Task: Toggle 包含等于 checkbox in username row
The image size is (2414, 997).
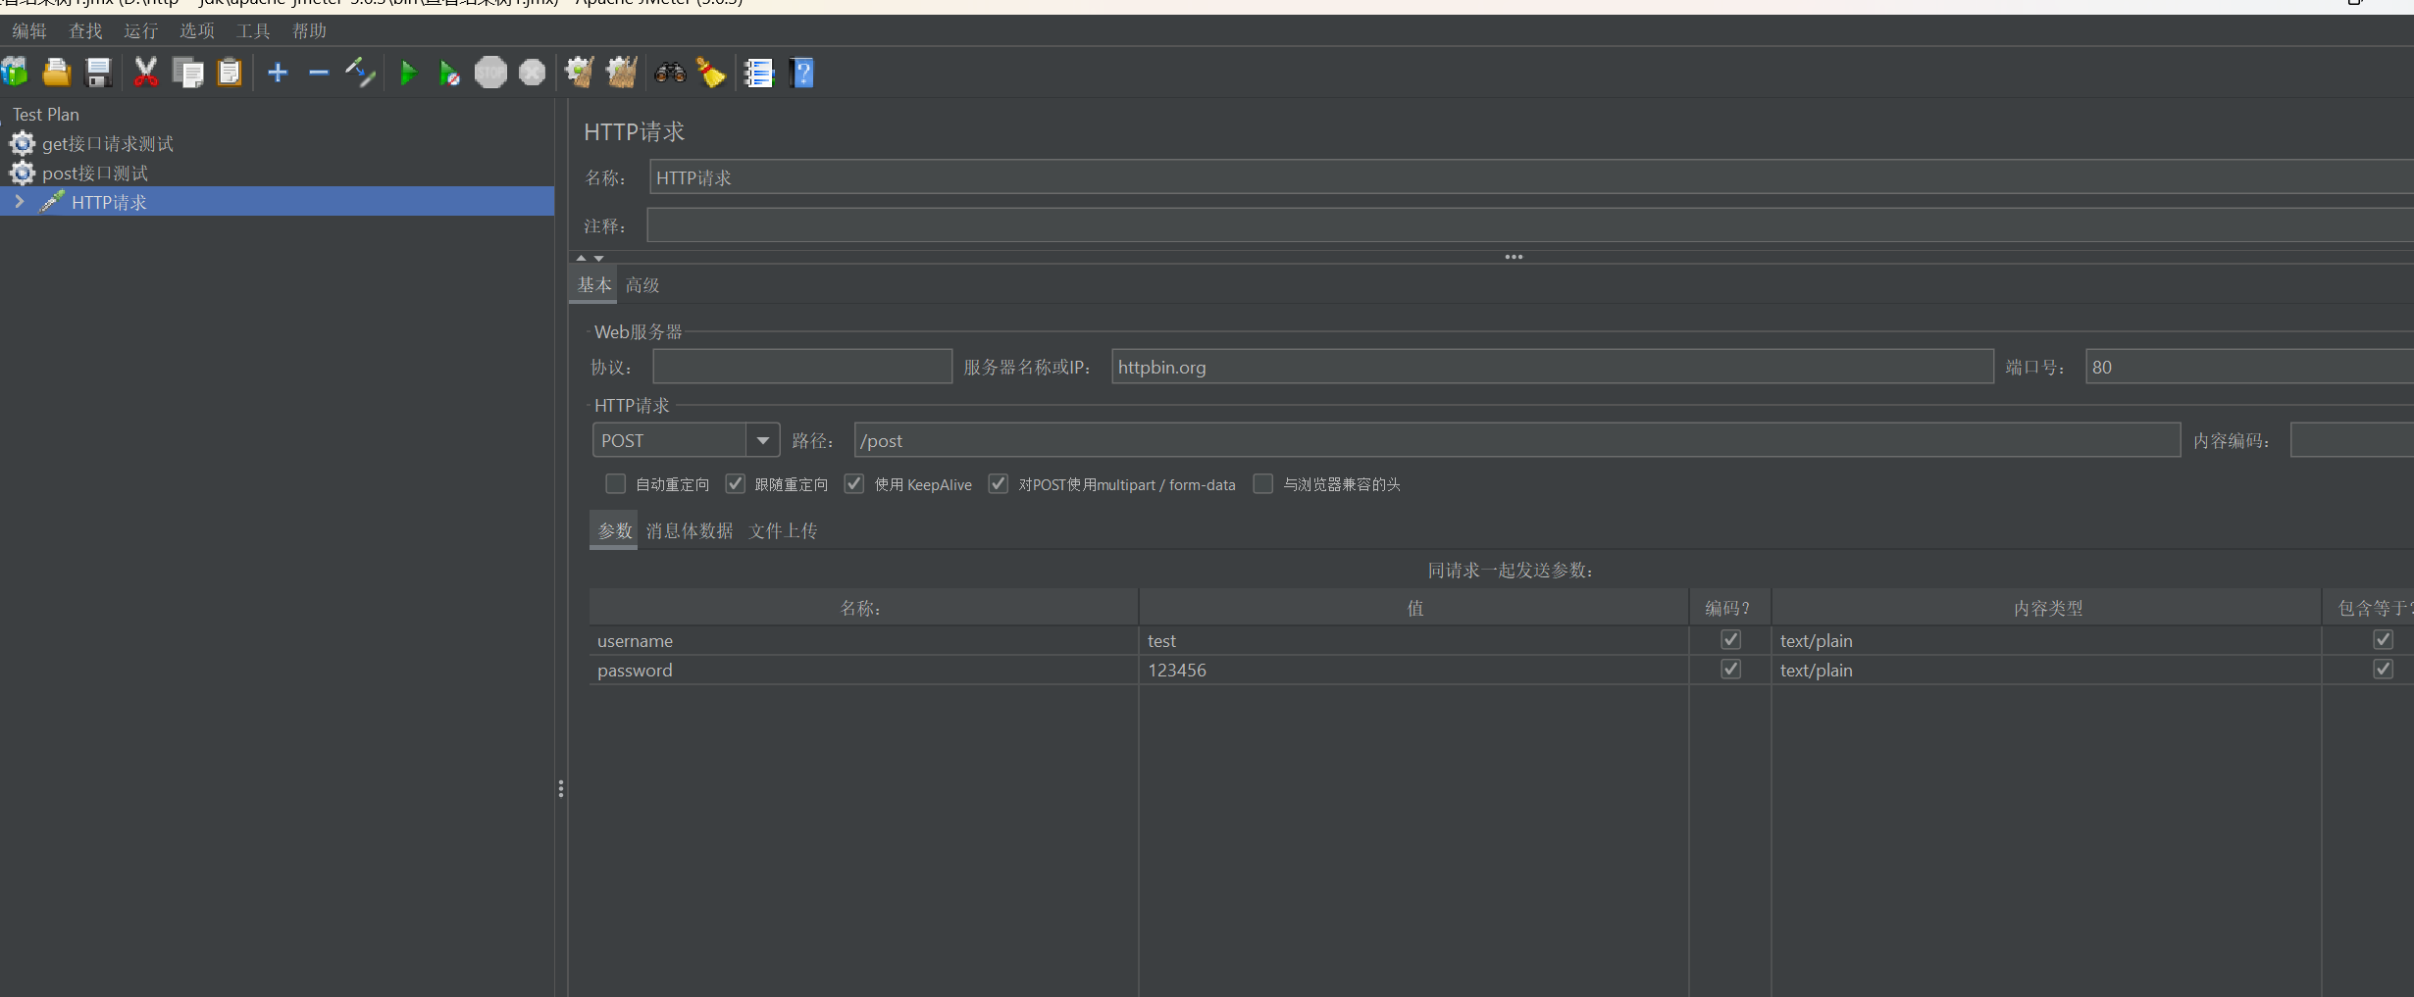Action: (x=2383, y=639)
